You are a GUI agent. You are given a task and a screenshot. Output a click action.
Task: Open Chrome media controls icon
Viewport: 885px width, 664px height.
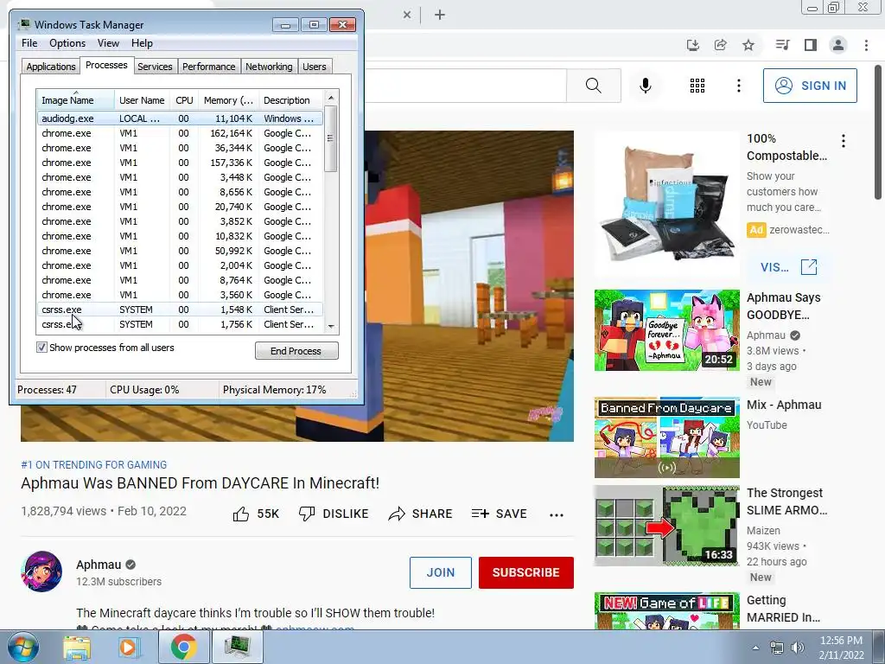point(782,45)
